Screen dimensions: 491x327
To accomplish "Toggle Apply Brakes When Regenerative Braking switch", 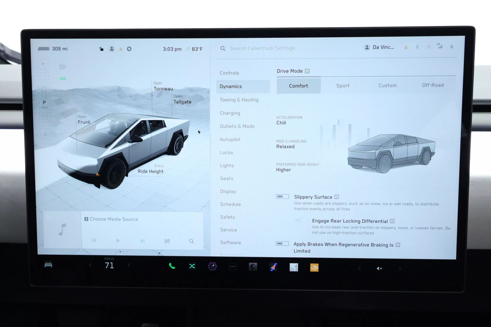I will click(x=282, y=243).
